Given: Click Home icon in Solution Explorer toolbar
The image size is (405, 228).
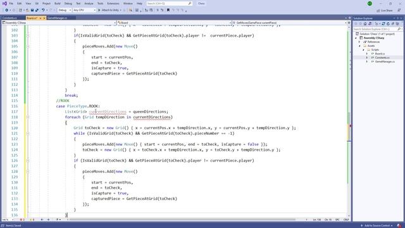Looking at the screenshot, I should (365, 24).
